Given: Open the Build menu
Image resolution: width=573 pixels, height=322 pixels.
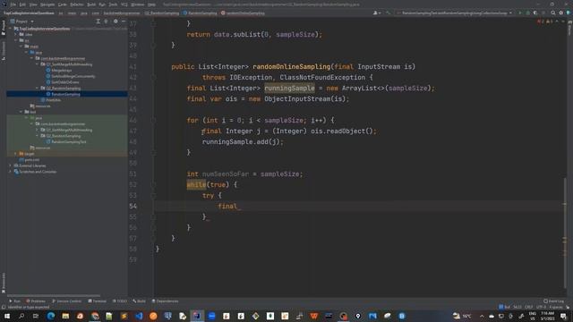Looking at the screenshot, I should (91, 4).
